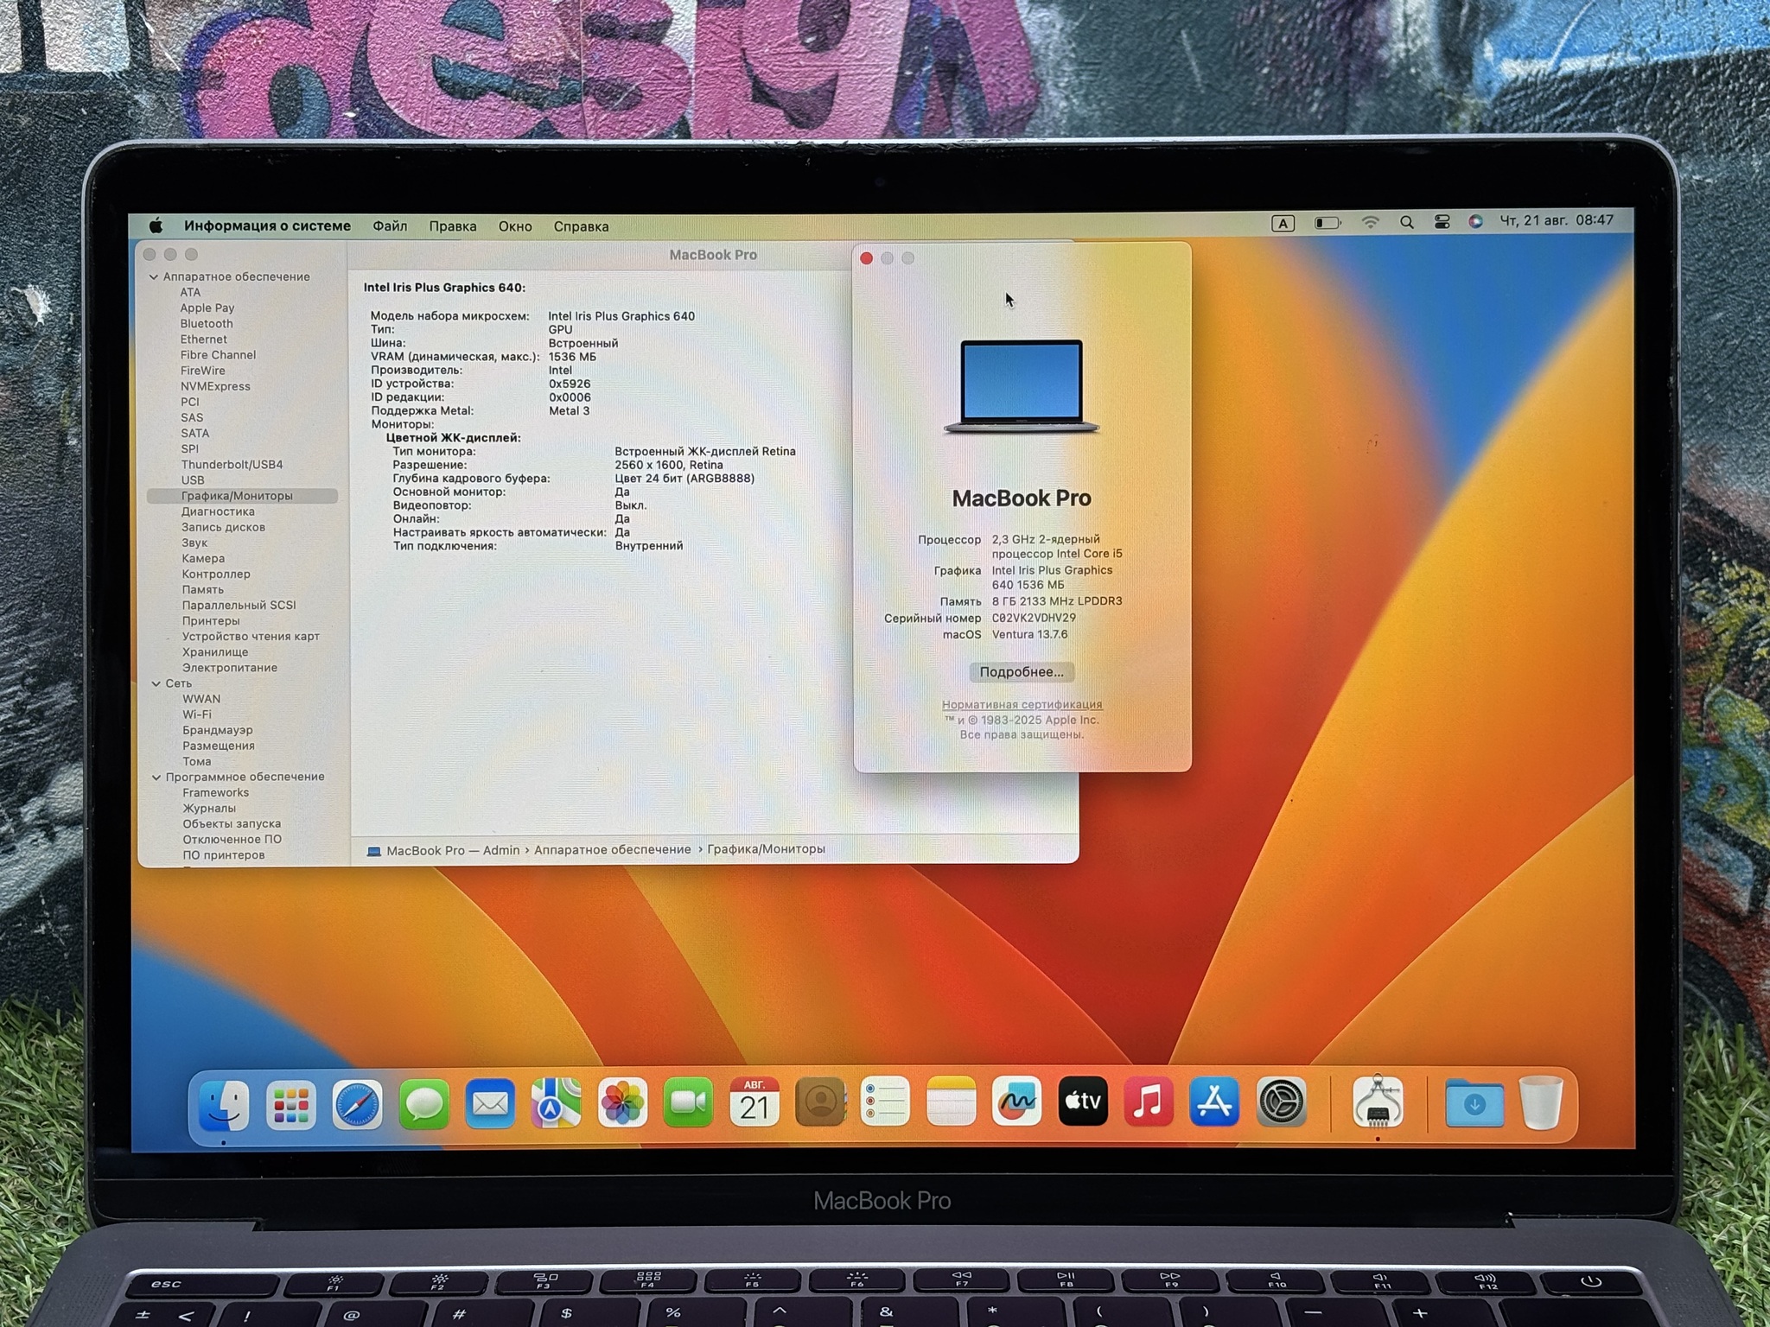Launch Safari from the Dock
This screenshot has width=1770, height=1327.
tap(357, 1105)
